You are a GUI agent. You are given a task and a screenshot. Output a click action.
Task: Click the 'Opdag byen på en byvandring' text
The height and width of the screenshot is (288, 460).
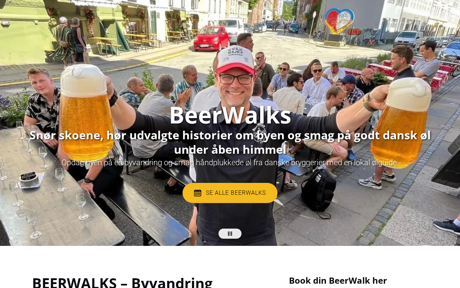click(x=230, y=163)
